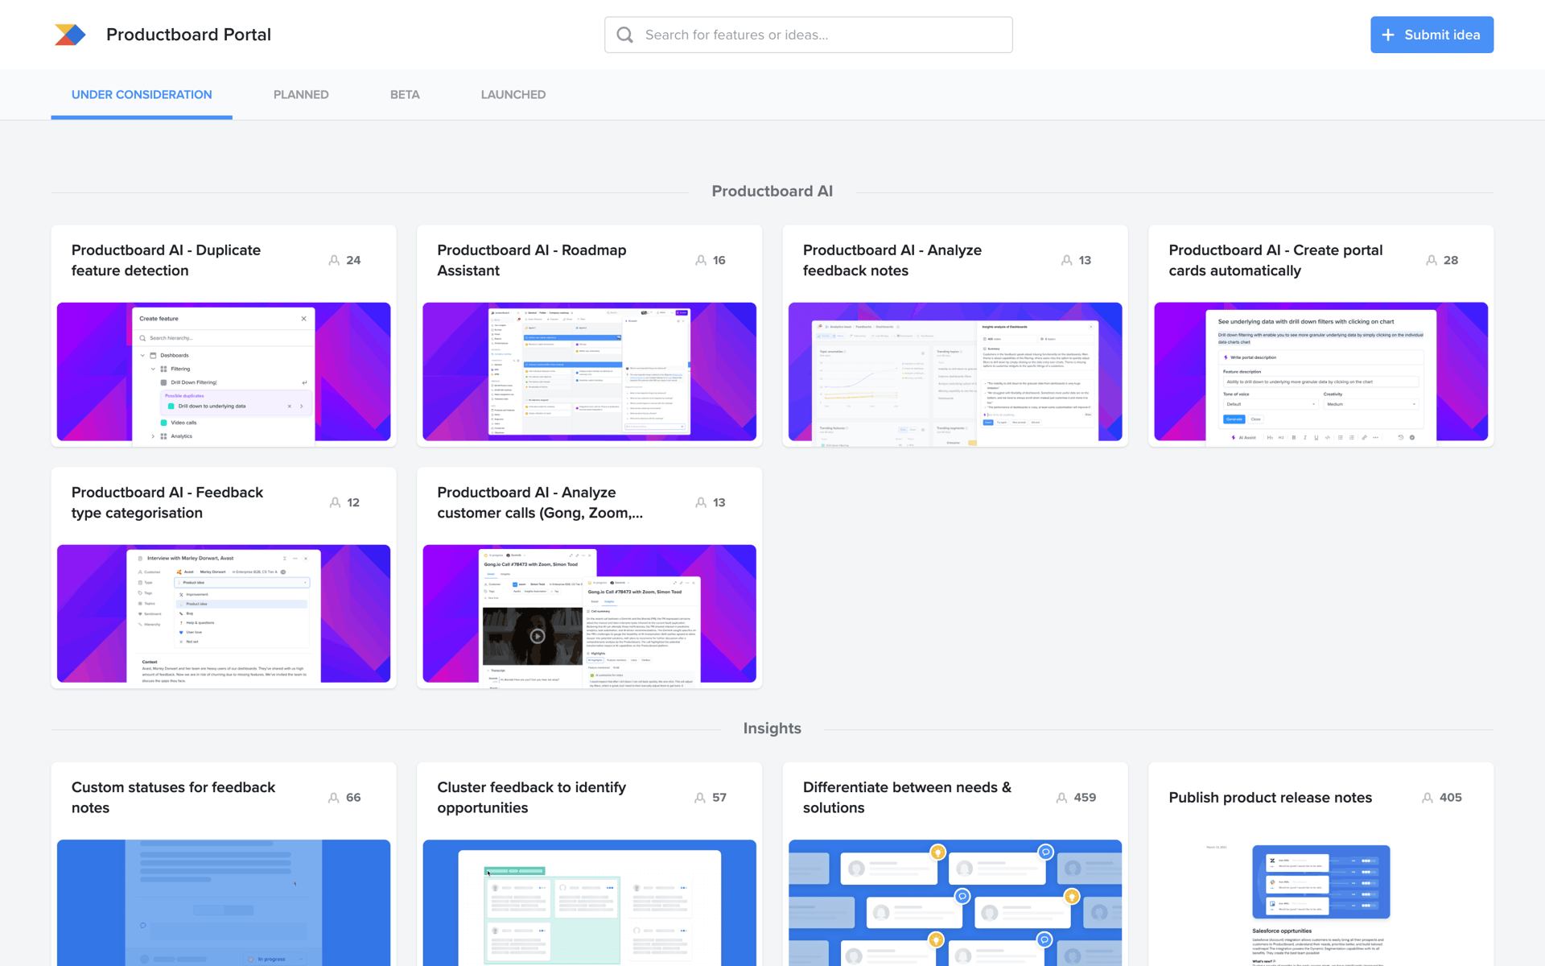This screenshot has width=1545, height=966.
Task: Open Feedback type categorisation preview image
Action: coord(224,613)
